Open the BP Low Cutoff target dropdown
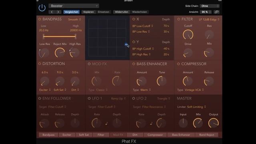 (143, 26)
